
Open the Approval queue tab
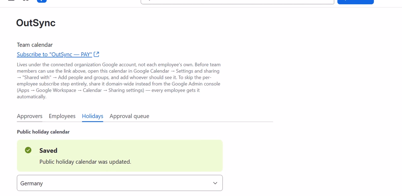pyautogui.click(x=129, y=116)
